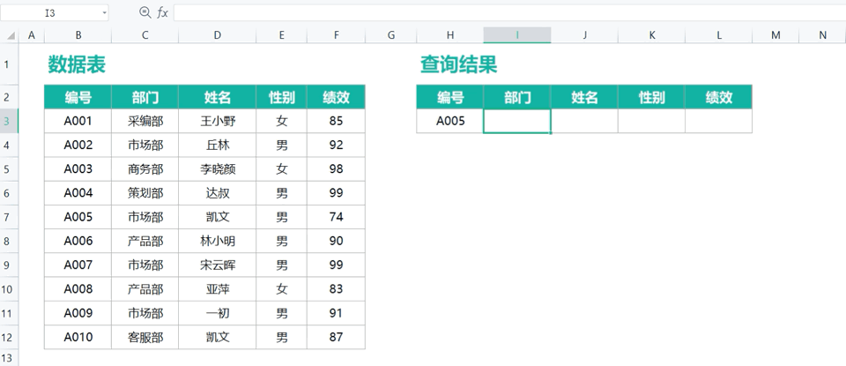Select column L header
The image size is (846, 366).
[x=719, y=35]
